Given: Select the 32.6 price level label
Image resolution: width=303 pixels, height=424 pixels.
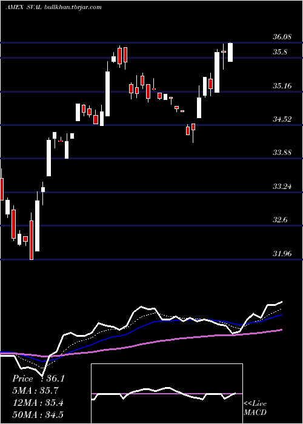Looking at the screenshot, I should 280,219.
